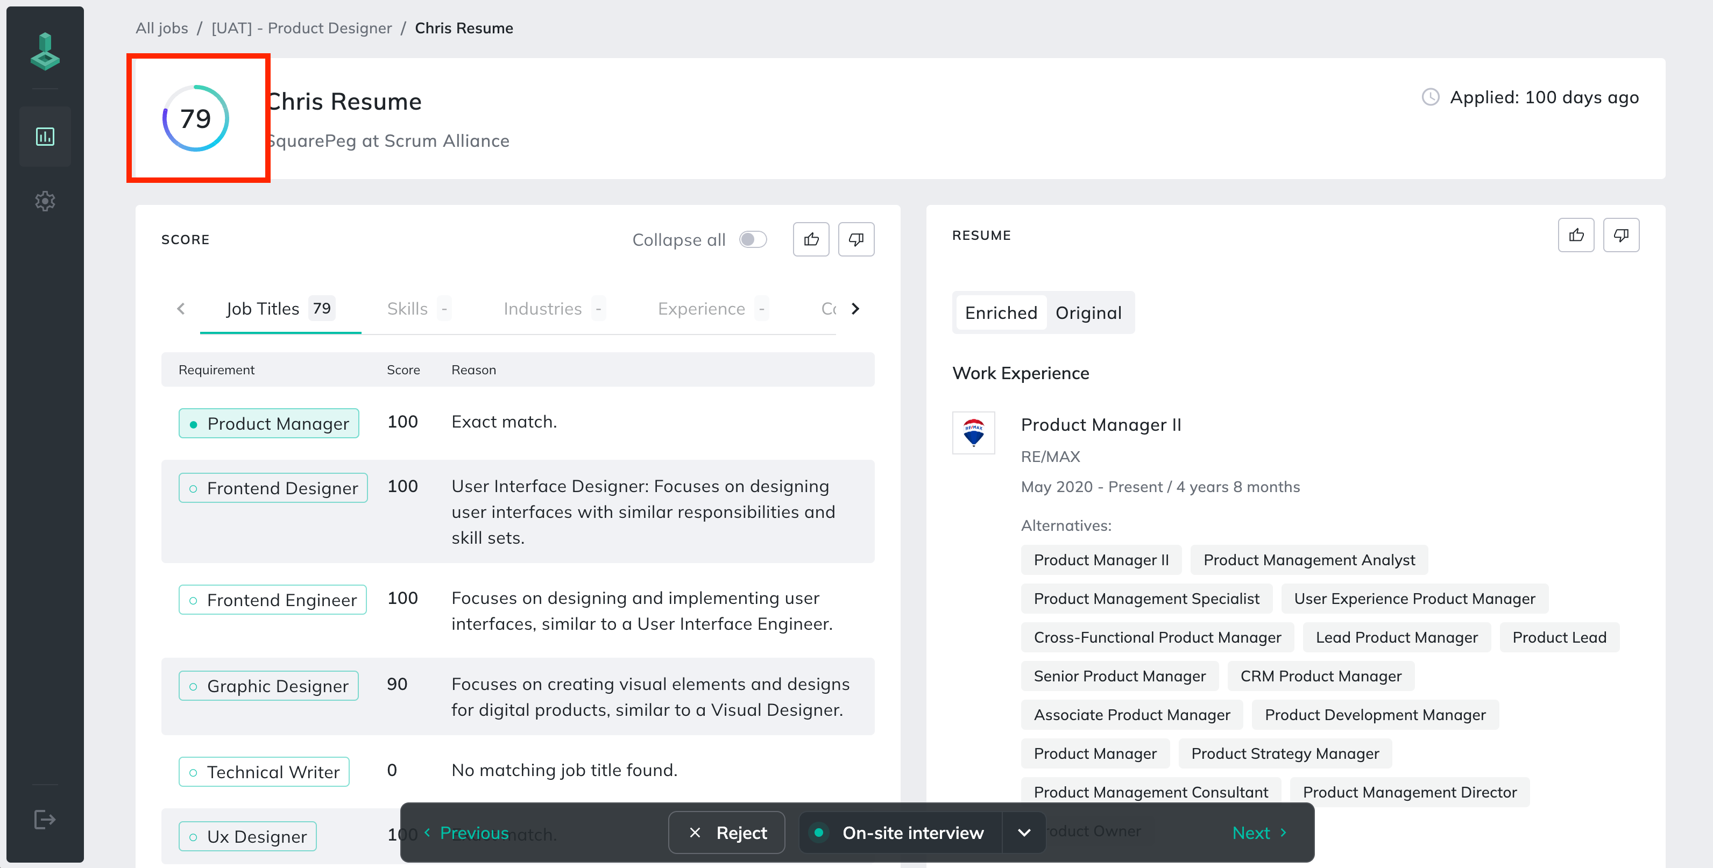This screenshot has height=868, width=1713.
Task: Click the User Experience Product Manager chip
Action: pyautogui.click(x=1414, y=598)
